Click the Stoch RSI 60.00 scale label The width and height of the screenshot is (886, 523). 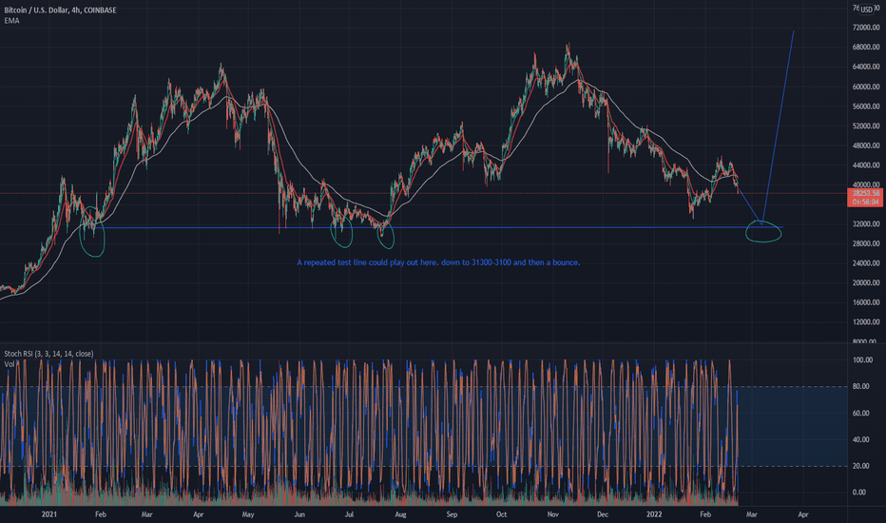(860, 414)
